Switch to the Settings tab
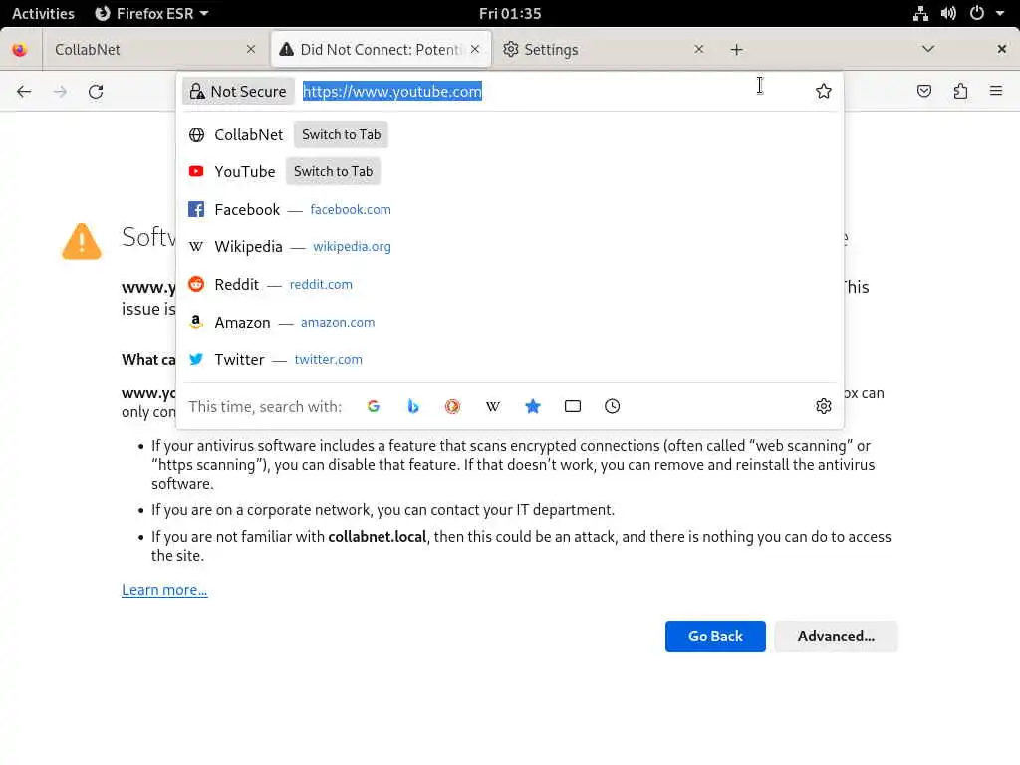Viewport: 1020px width, 765px height. tap(603, 50)
